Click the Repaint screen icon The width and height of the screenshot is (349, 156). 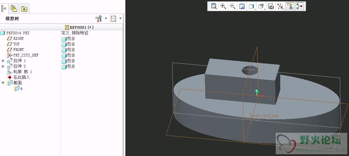tap(242, 6)
